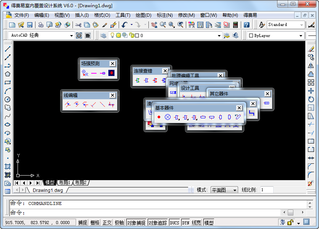
Task: Open the 模式 平面图 dropdown
Action: tap(235, 190)
